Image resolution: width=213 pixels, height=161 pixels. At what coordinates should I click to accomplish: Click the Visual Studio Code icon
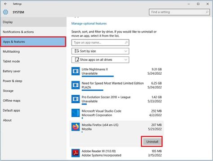75,113
